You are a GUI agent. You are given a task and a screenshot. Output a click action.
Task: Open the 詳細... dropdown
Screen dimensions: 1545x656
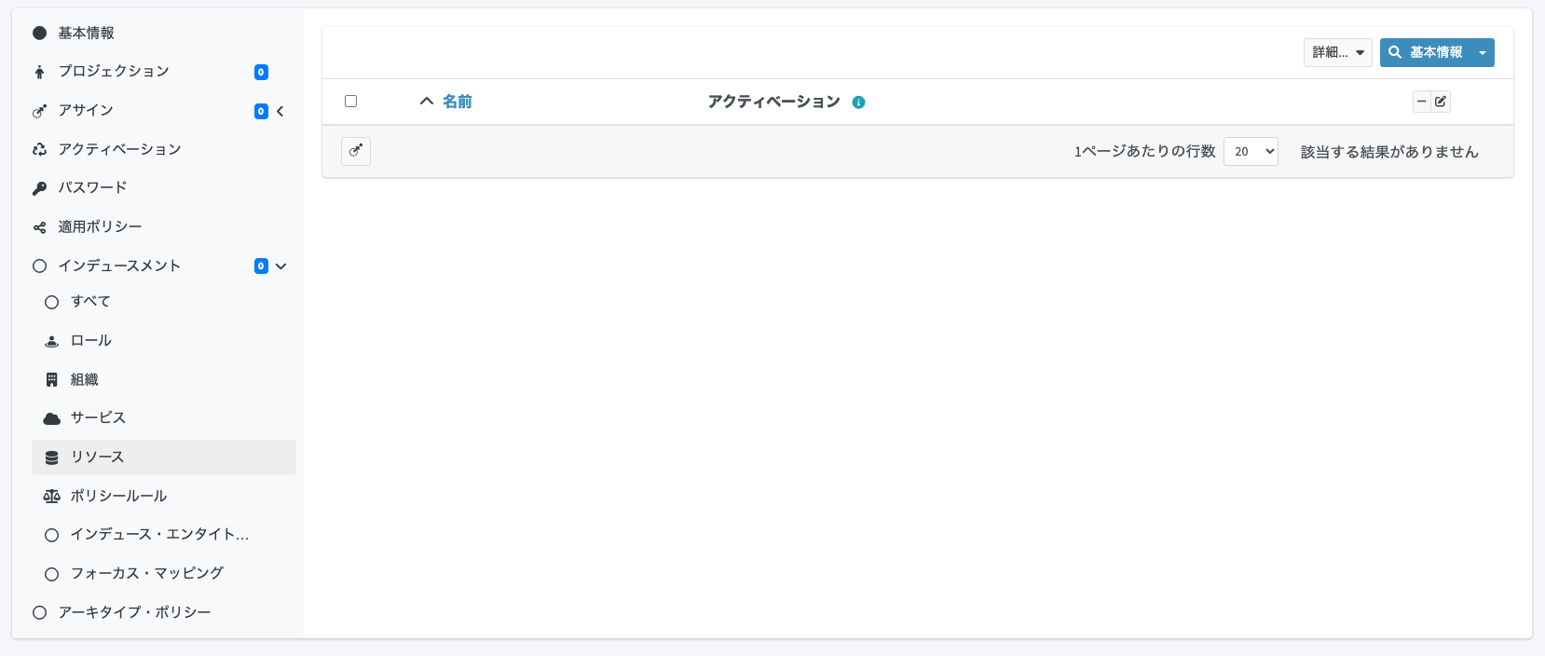(x=1338, y=52)
